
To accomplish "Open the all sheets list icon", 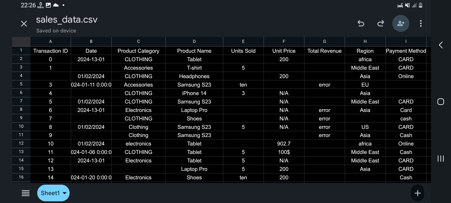I will 26,193.
